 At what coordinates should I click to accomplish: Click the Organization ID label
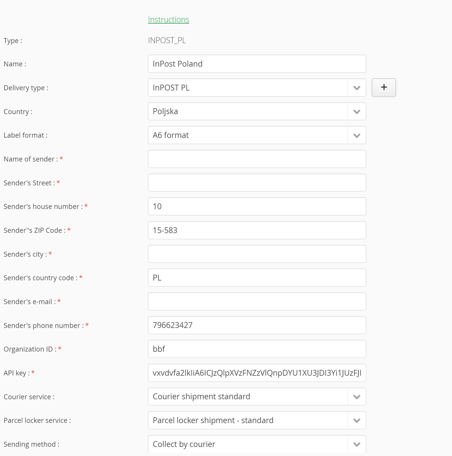[33, 349]
